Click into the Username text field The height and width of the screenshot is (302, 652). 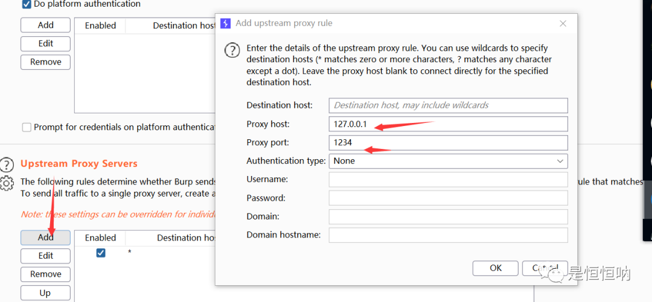448,180
